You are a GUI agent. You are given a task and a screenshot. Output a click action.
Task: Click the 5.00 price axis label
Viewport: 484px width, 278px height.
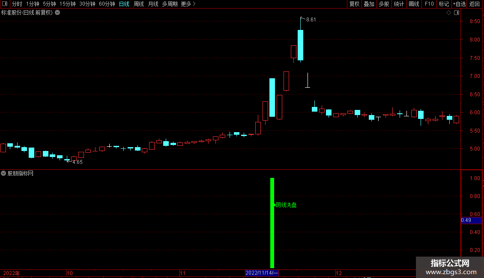click(475, 149)
